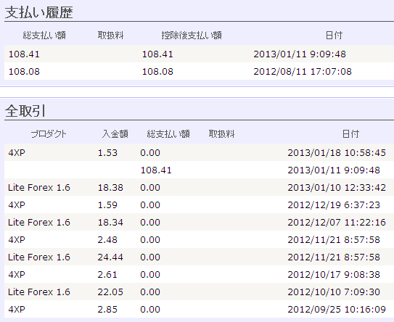Select net payment 108.41 in payment history

tap(157, 54)
